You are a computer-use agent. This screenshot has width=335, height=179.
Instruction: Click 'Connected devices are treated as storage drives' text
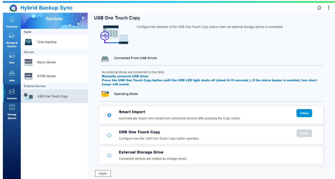click(153, 158)
